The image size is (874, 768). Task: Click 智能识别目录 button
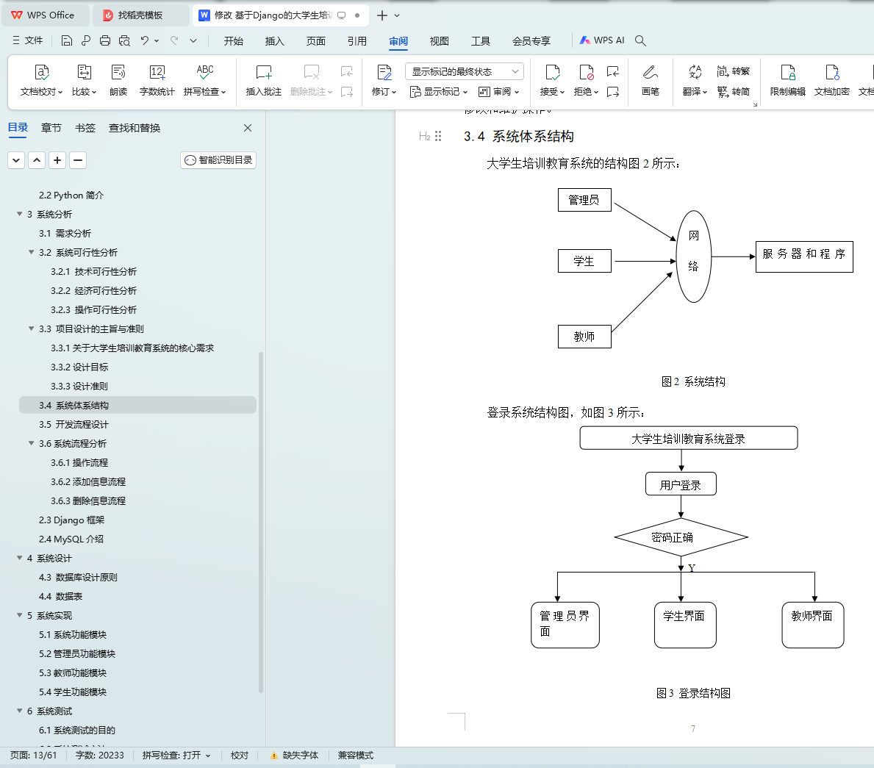coord(218,160)
